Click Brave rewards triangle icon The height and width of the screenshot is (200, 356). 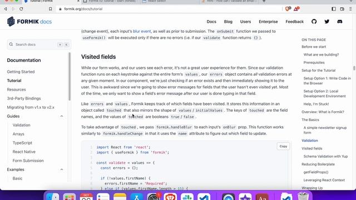[x=296, y=9]
